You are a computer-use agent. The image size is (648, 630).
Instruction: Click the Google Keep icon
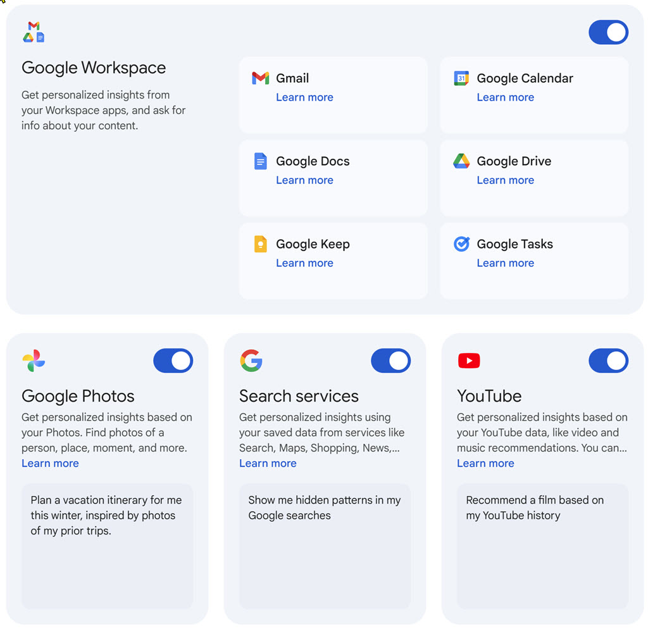click(261, 244)
